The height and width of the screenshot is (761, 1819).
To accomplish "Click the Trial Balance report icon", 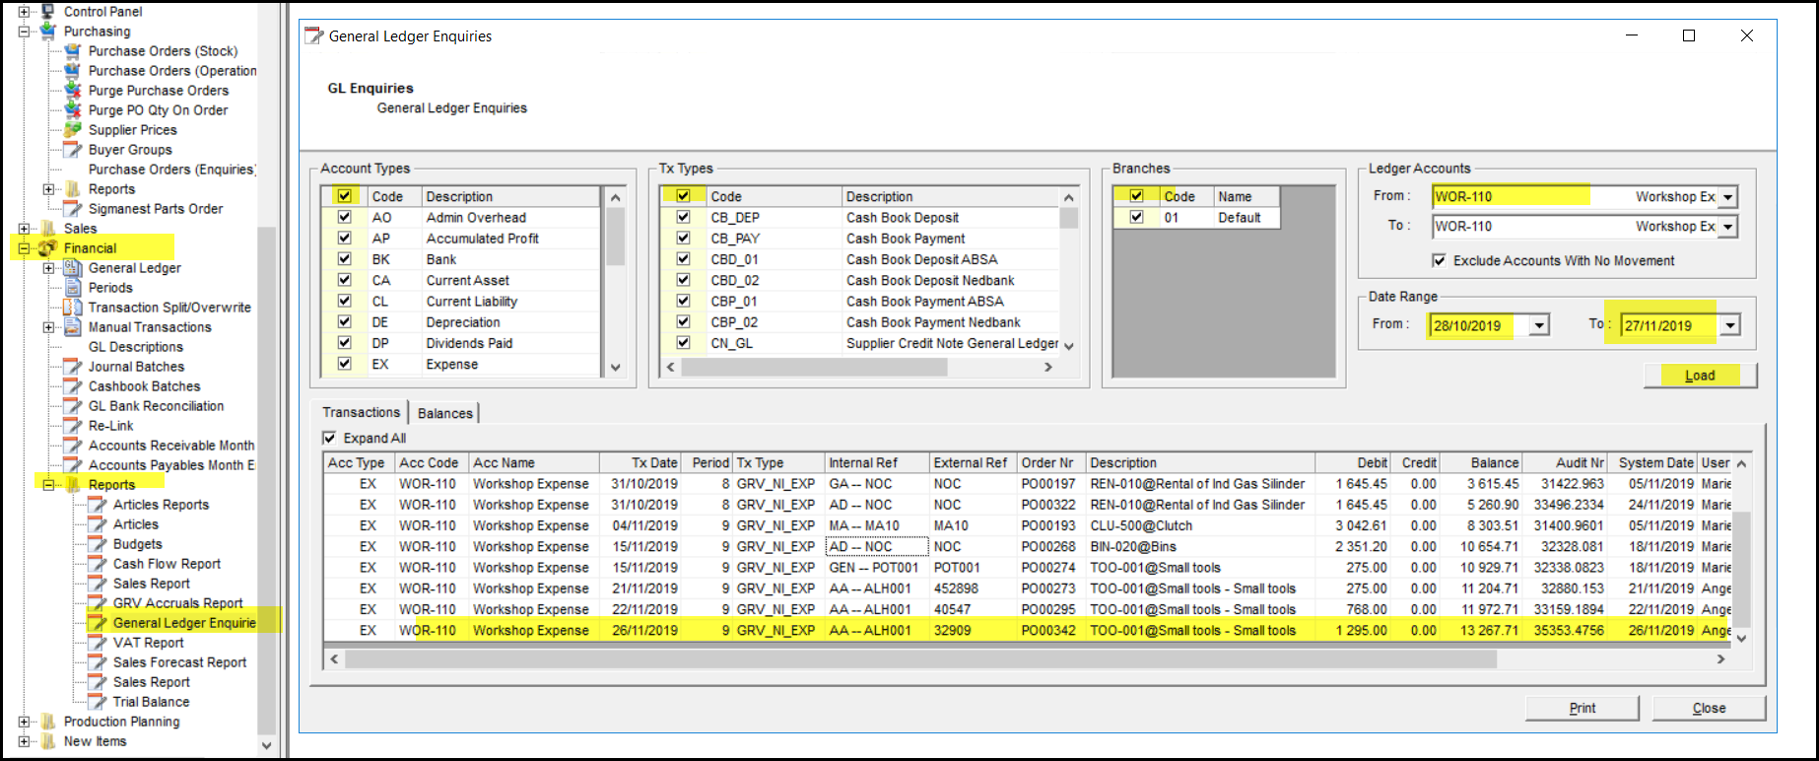I will [97, 702].
